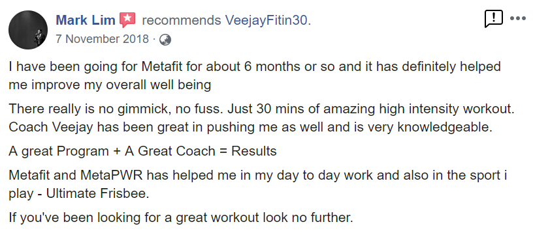533x235 pixels.
Task: Click the Mark Lim name link
Action: click(86, 20)
